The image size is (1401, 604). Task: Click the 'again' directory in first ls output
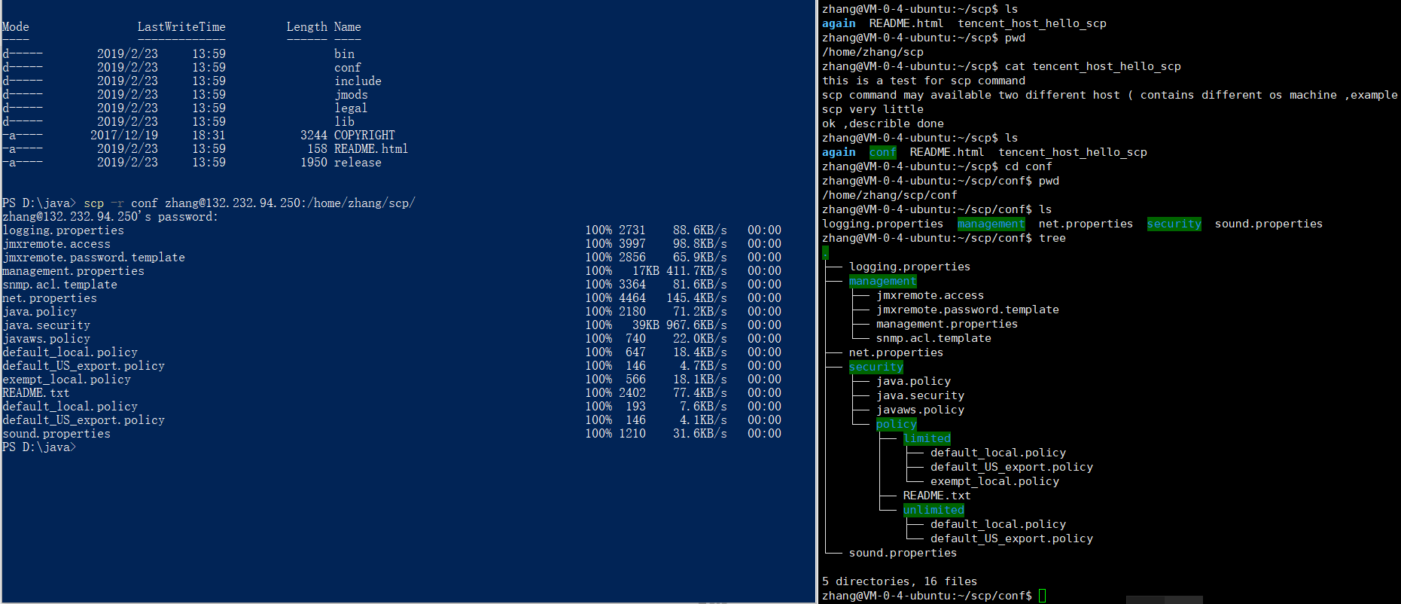(839, 23)
